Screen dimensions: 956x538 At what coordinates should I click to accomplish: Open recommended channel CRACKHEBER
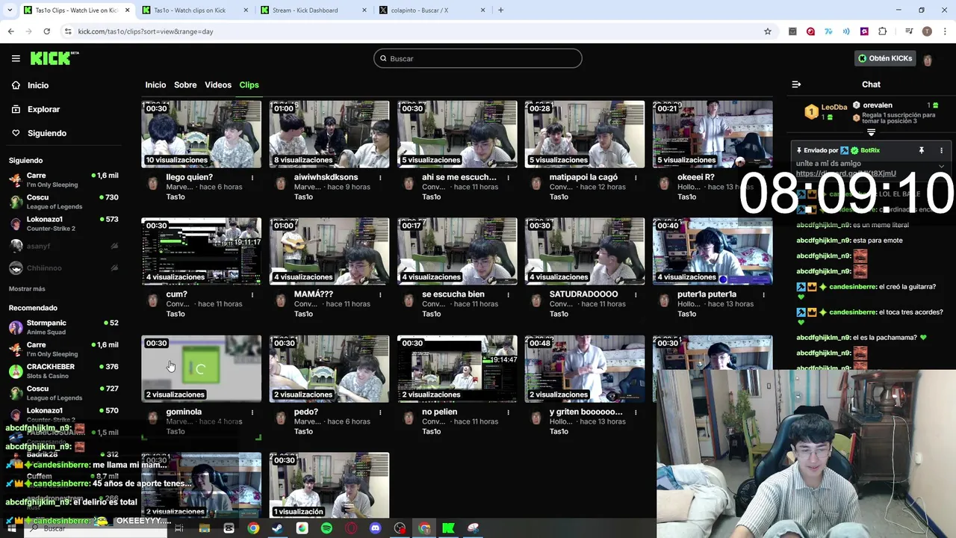point(63,371)
